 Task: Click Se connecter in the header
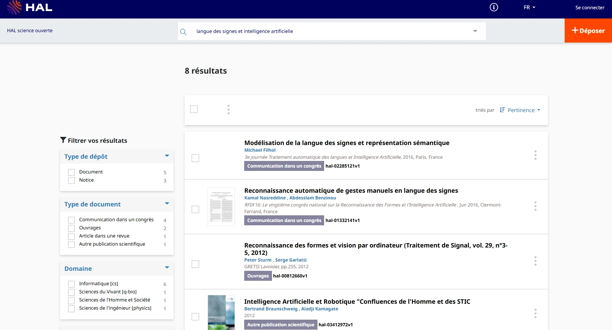pyautogui.click(x=589, y=7)
